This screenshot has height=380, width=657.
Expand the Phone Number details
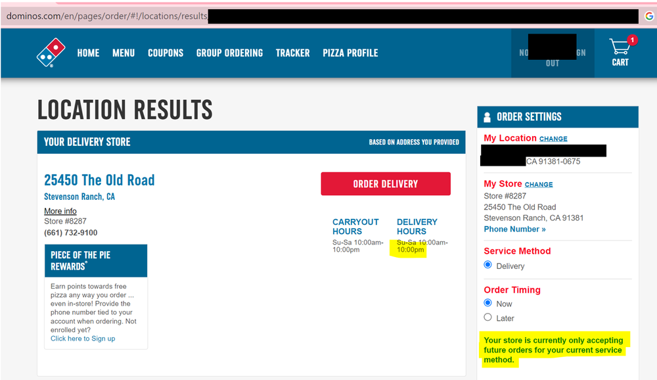tap(514, 229)
